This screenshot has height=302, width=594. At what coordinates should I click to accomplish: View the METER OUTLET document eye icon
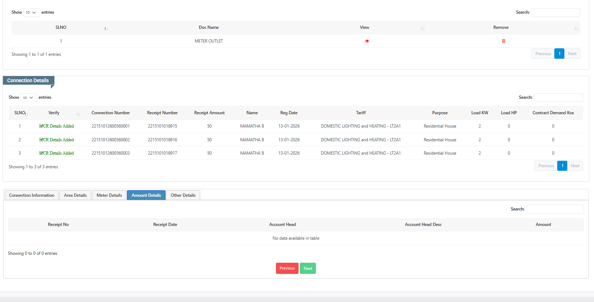point(367,41)
